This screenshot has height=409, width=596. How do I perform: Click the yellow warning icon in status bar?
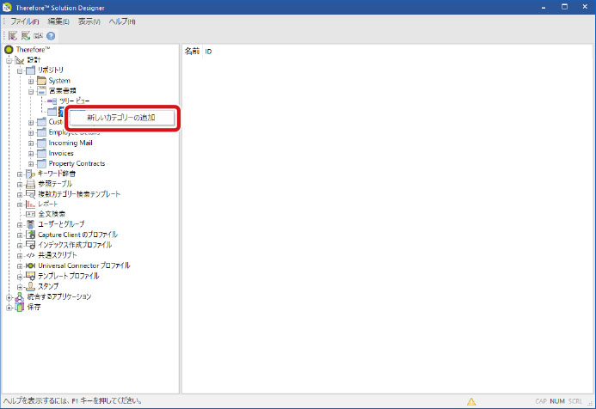tap(470, 401)
